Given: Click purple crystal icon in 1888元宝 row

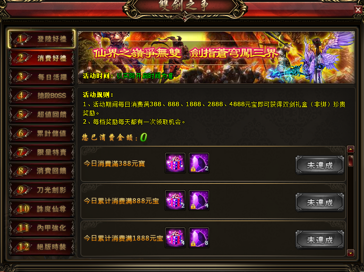Looking at the screenshot, I should point(199,238).
